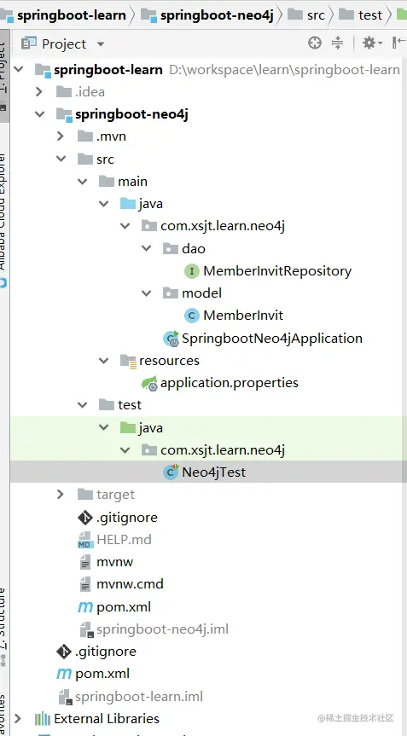The image size is (407, 736).
Task: Select the MemberInvitRepository interface icon
Action: click(x=191, y=271)
